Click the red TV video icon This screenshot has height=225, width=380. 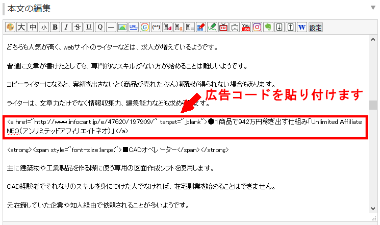tap(223, 27)
